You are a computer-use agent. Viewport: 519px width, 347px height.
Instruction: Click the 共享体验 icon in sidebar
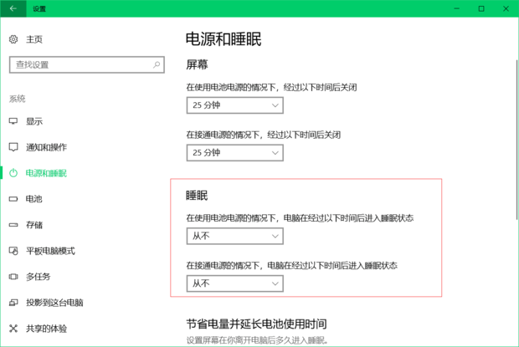(13, 329)
